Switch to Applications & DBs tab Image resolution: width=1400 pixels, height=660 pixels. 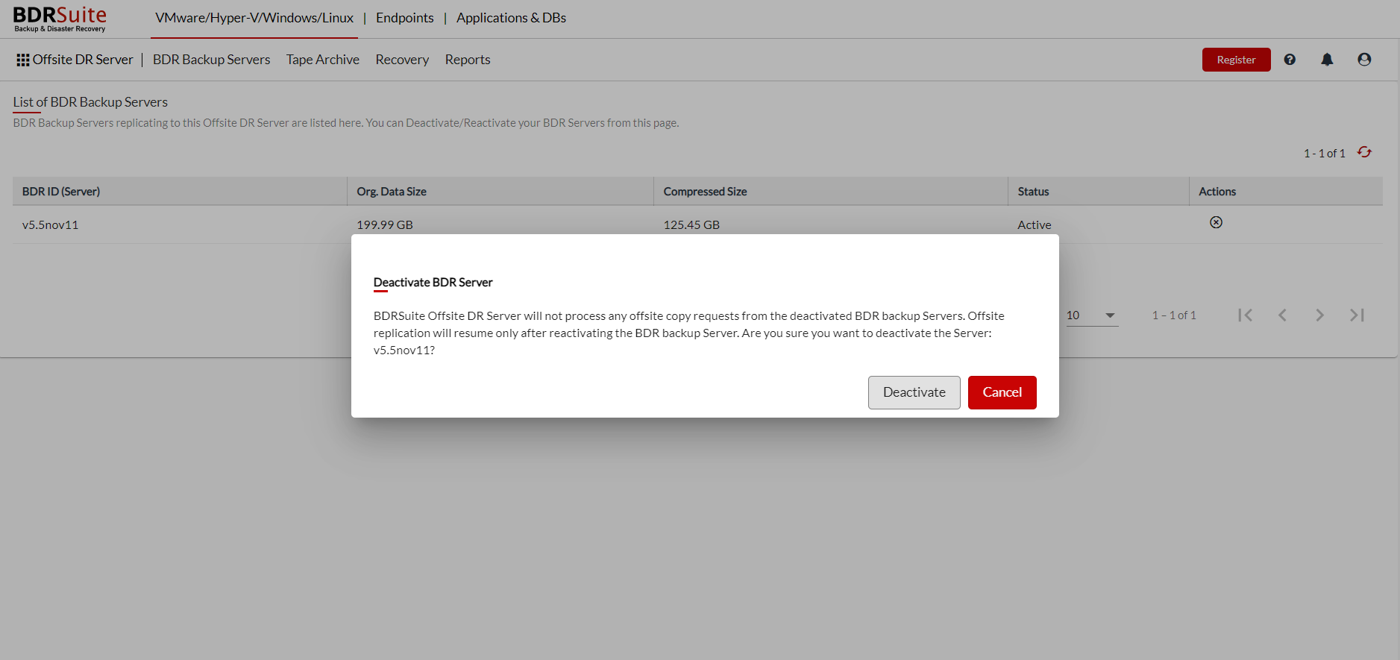pos(511,18)
